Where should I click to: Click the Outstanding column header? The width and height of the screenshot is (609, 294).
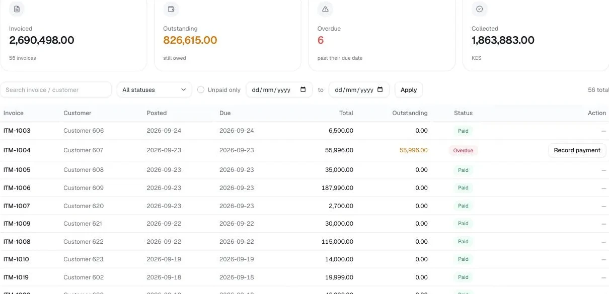(x=410, y=113)
